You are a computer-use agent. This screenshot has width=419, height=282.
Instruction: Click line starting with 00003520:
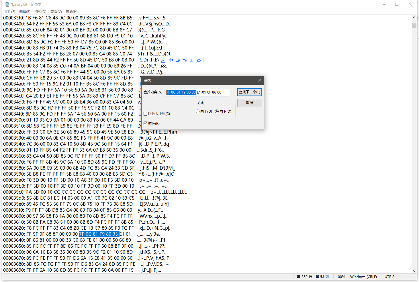coord(90,132)
